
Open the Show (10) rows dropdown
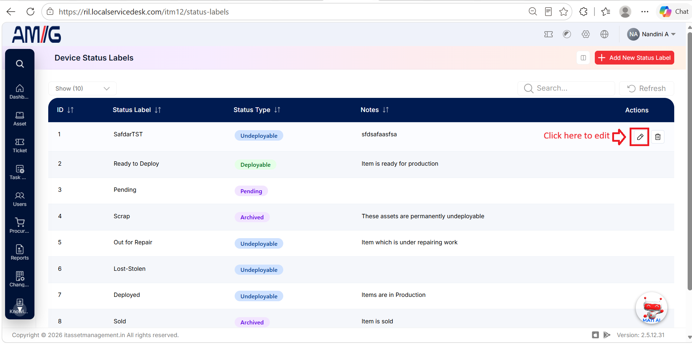tap(82, 88)
